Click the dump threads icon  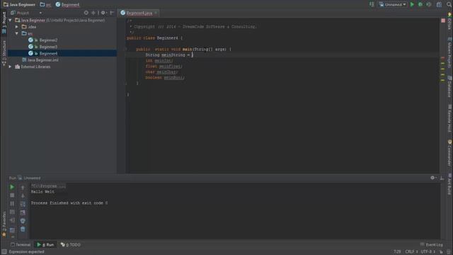12,212
